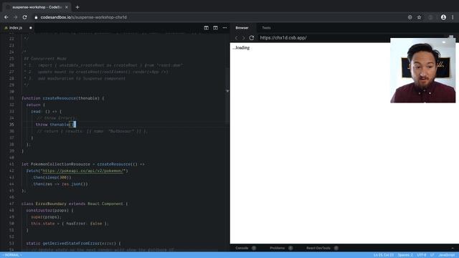Click the lock icon in the address bar
Viewport: 459px width, 258px height.
click(x=36, y=17)
